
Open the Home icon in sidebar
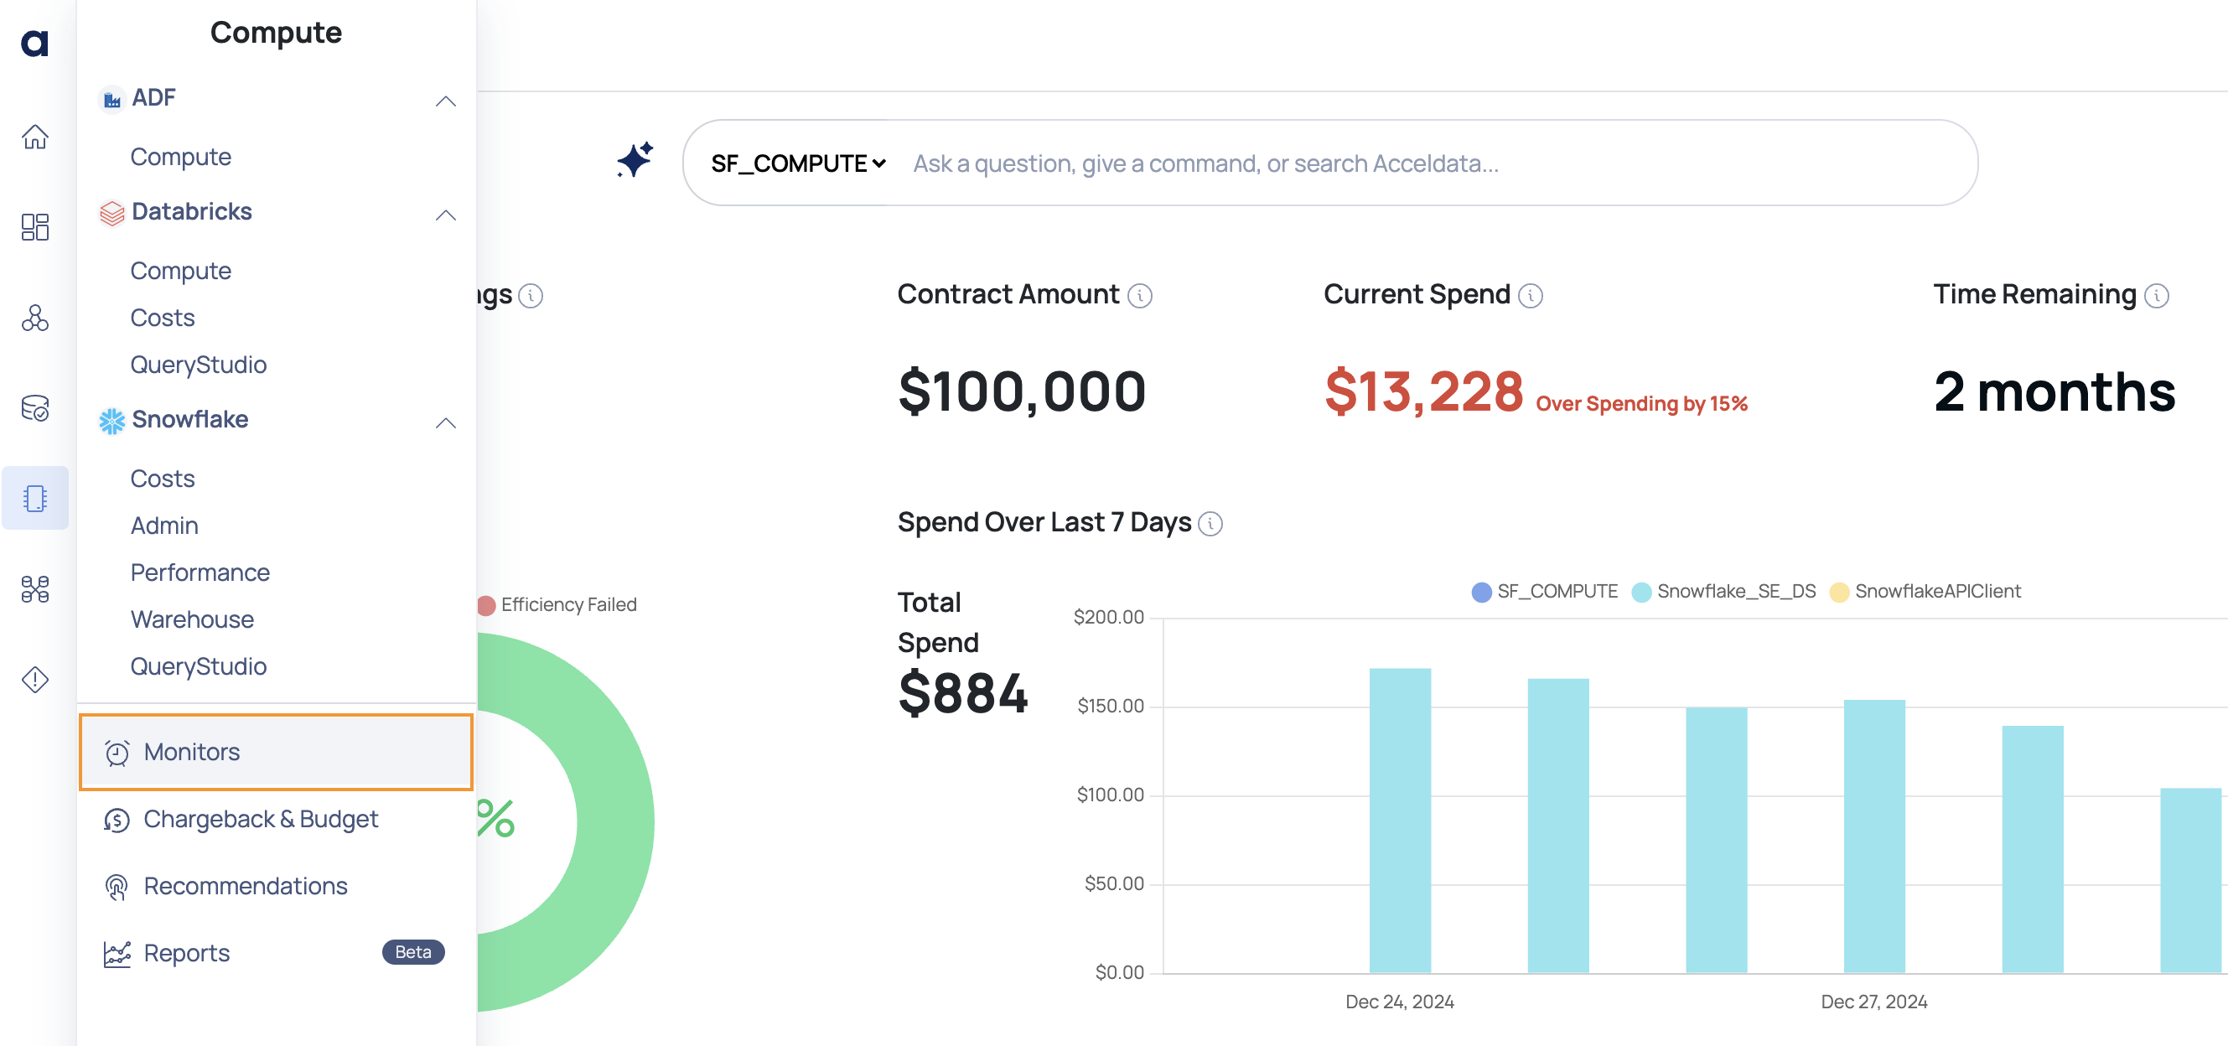pos(34,137)
